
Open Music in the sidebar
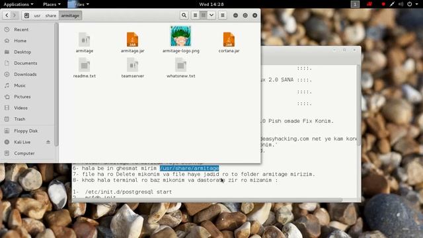(28, 85)
